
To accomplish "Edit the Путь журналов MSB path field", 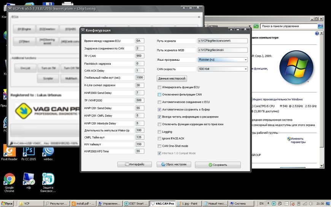I will coord(223,50).
